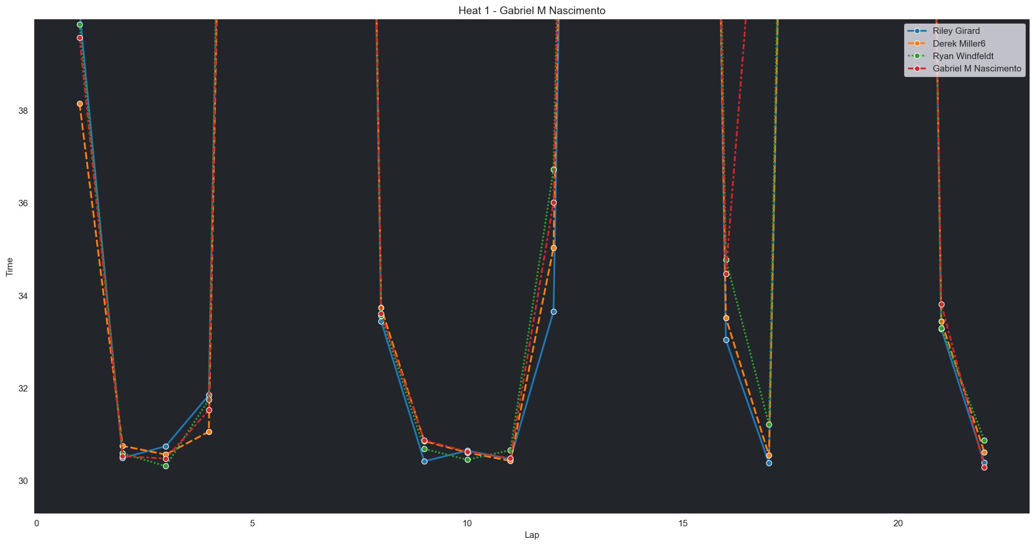Click the Ryan Windfeldt legend marker
This screenshot has height=546, width=1036.
click(917, 56)
